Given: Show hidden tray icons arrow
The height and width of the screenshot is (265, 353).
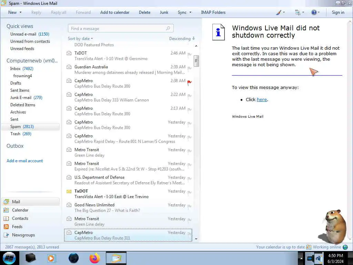Looking at the screenshot, I should coord(301,258).
